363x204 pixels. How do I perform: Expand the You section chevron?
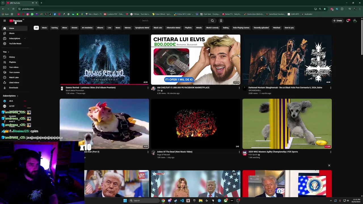coord(9,52)
